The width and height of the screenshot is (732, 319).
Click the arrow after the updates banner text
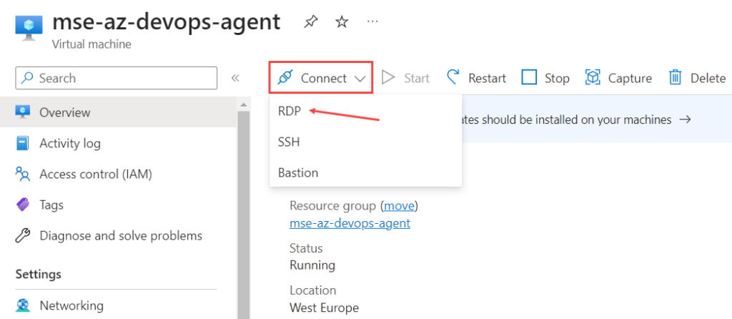click(685, 119)
